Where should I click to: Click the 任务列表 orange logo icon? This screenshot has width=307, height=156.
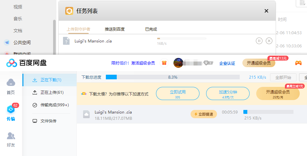pos(69,11)
